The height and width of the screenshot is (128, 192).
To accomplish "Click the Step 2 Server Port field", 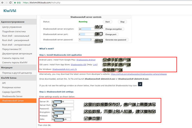I will pyautogui.click(x=63, y=105).
